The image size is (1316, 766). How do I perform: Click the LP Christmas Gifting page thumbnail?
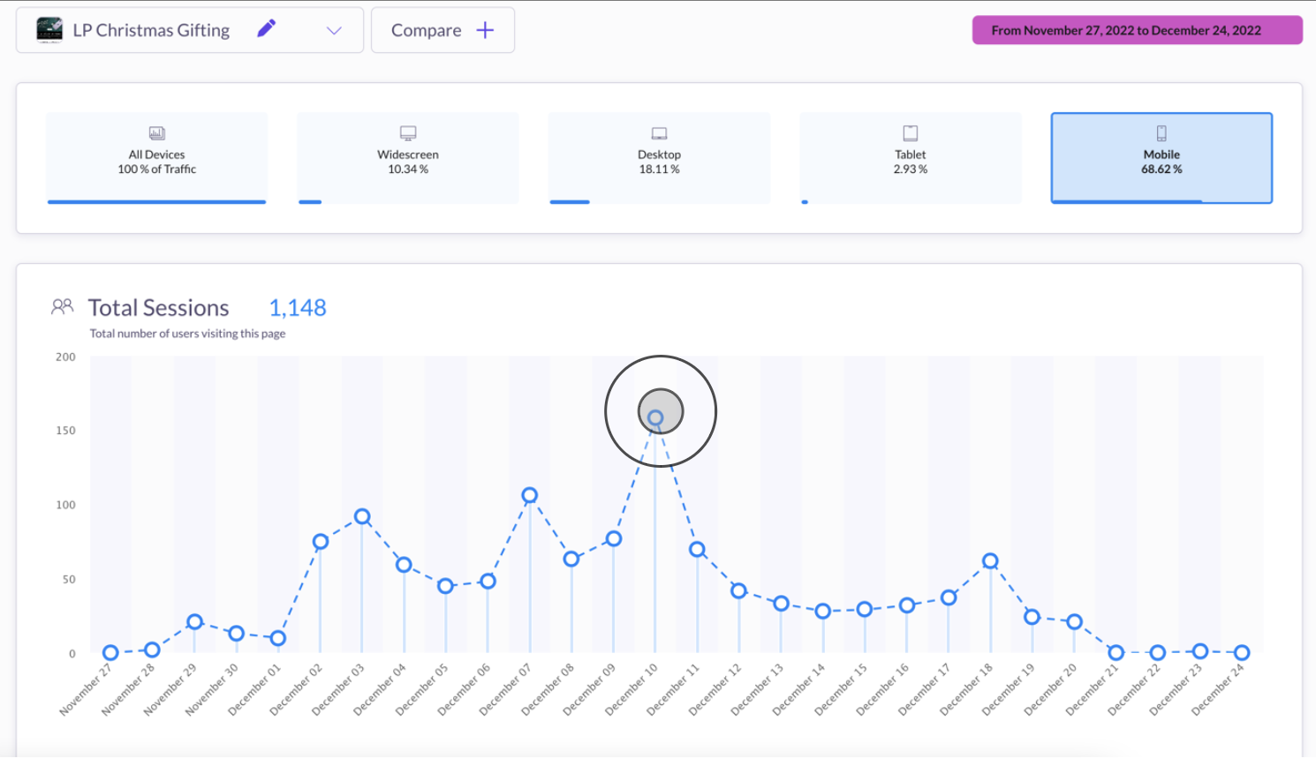[49, 30]
